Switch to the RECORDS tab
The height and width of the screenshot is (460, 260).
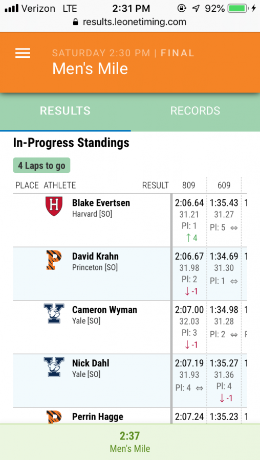(x=195, y=110)
